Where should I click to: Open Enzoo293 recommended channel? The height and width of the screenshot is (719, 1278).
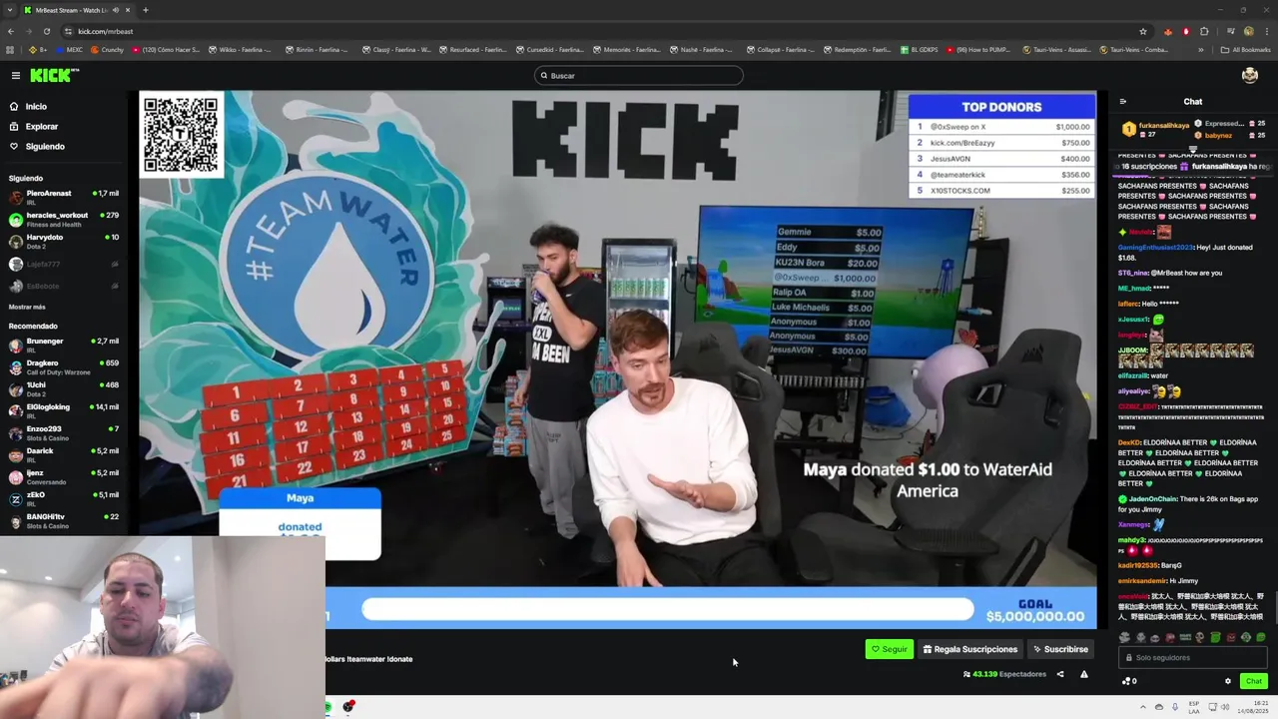coord(64,432)
